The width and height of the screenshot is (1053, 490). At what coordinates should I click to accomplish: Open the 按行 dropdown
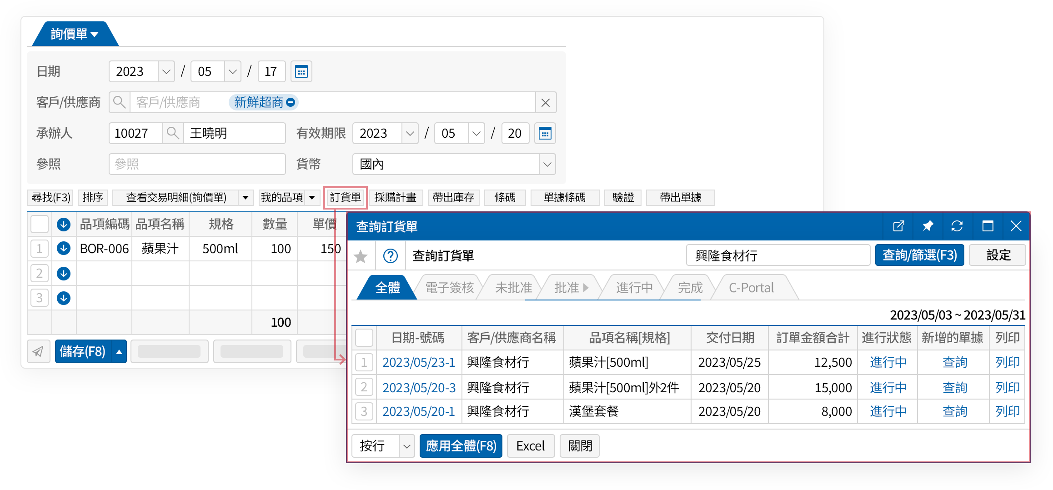pyautogui.click(x=406, y=446)
